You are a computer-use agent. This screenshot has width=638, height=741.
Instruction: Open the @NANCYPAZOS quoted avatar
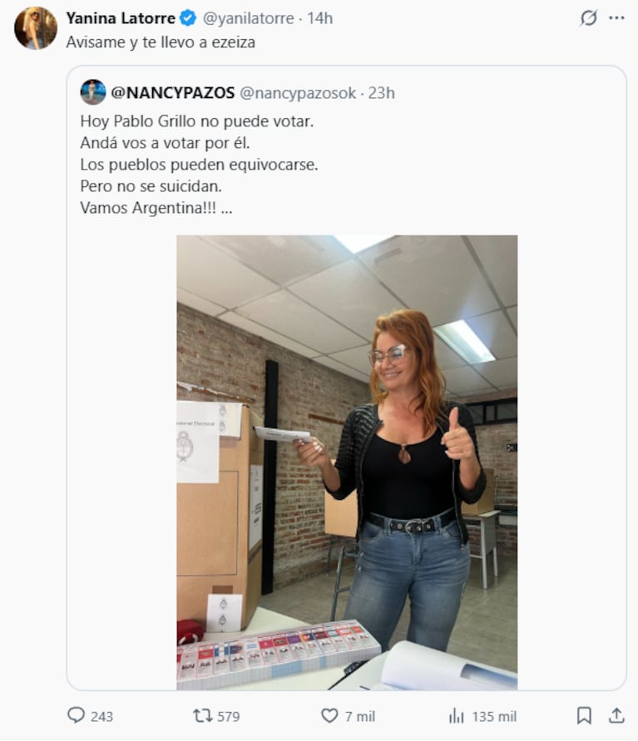(x=93, y=92)
